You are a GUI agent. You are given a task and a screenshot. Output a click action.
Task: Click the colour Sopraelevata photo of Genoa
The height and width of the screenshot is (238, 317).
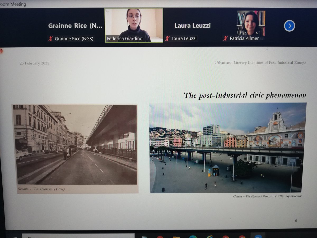228,148
